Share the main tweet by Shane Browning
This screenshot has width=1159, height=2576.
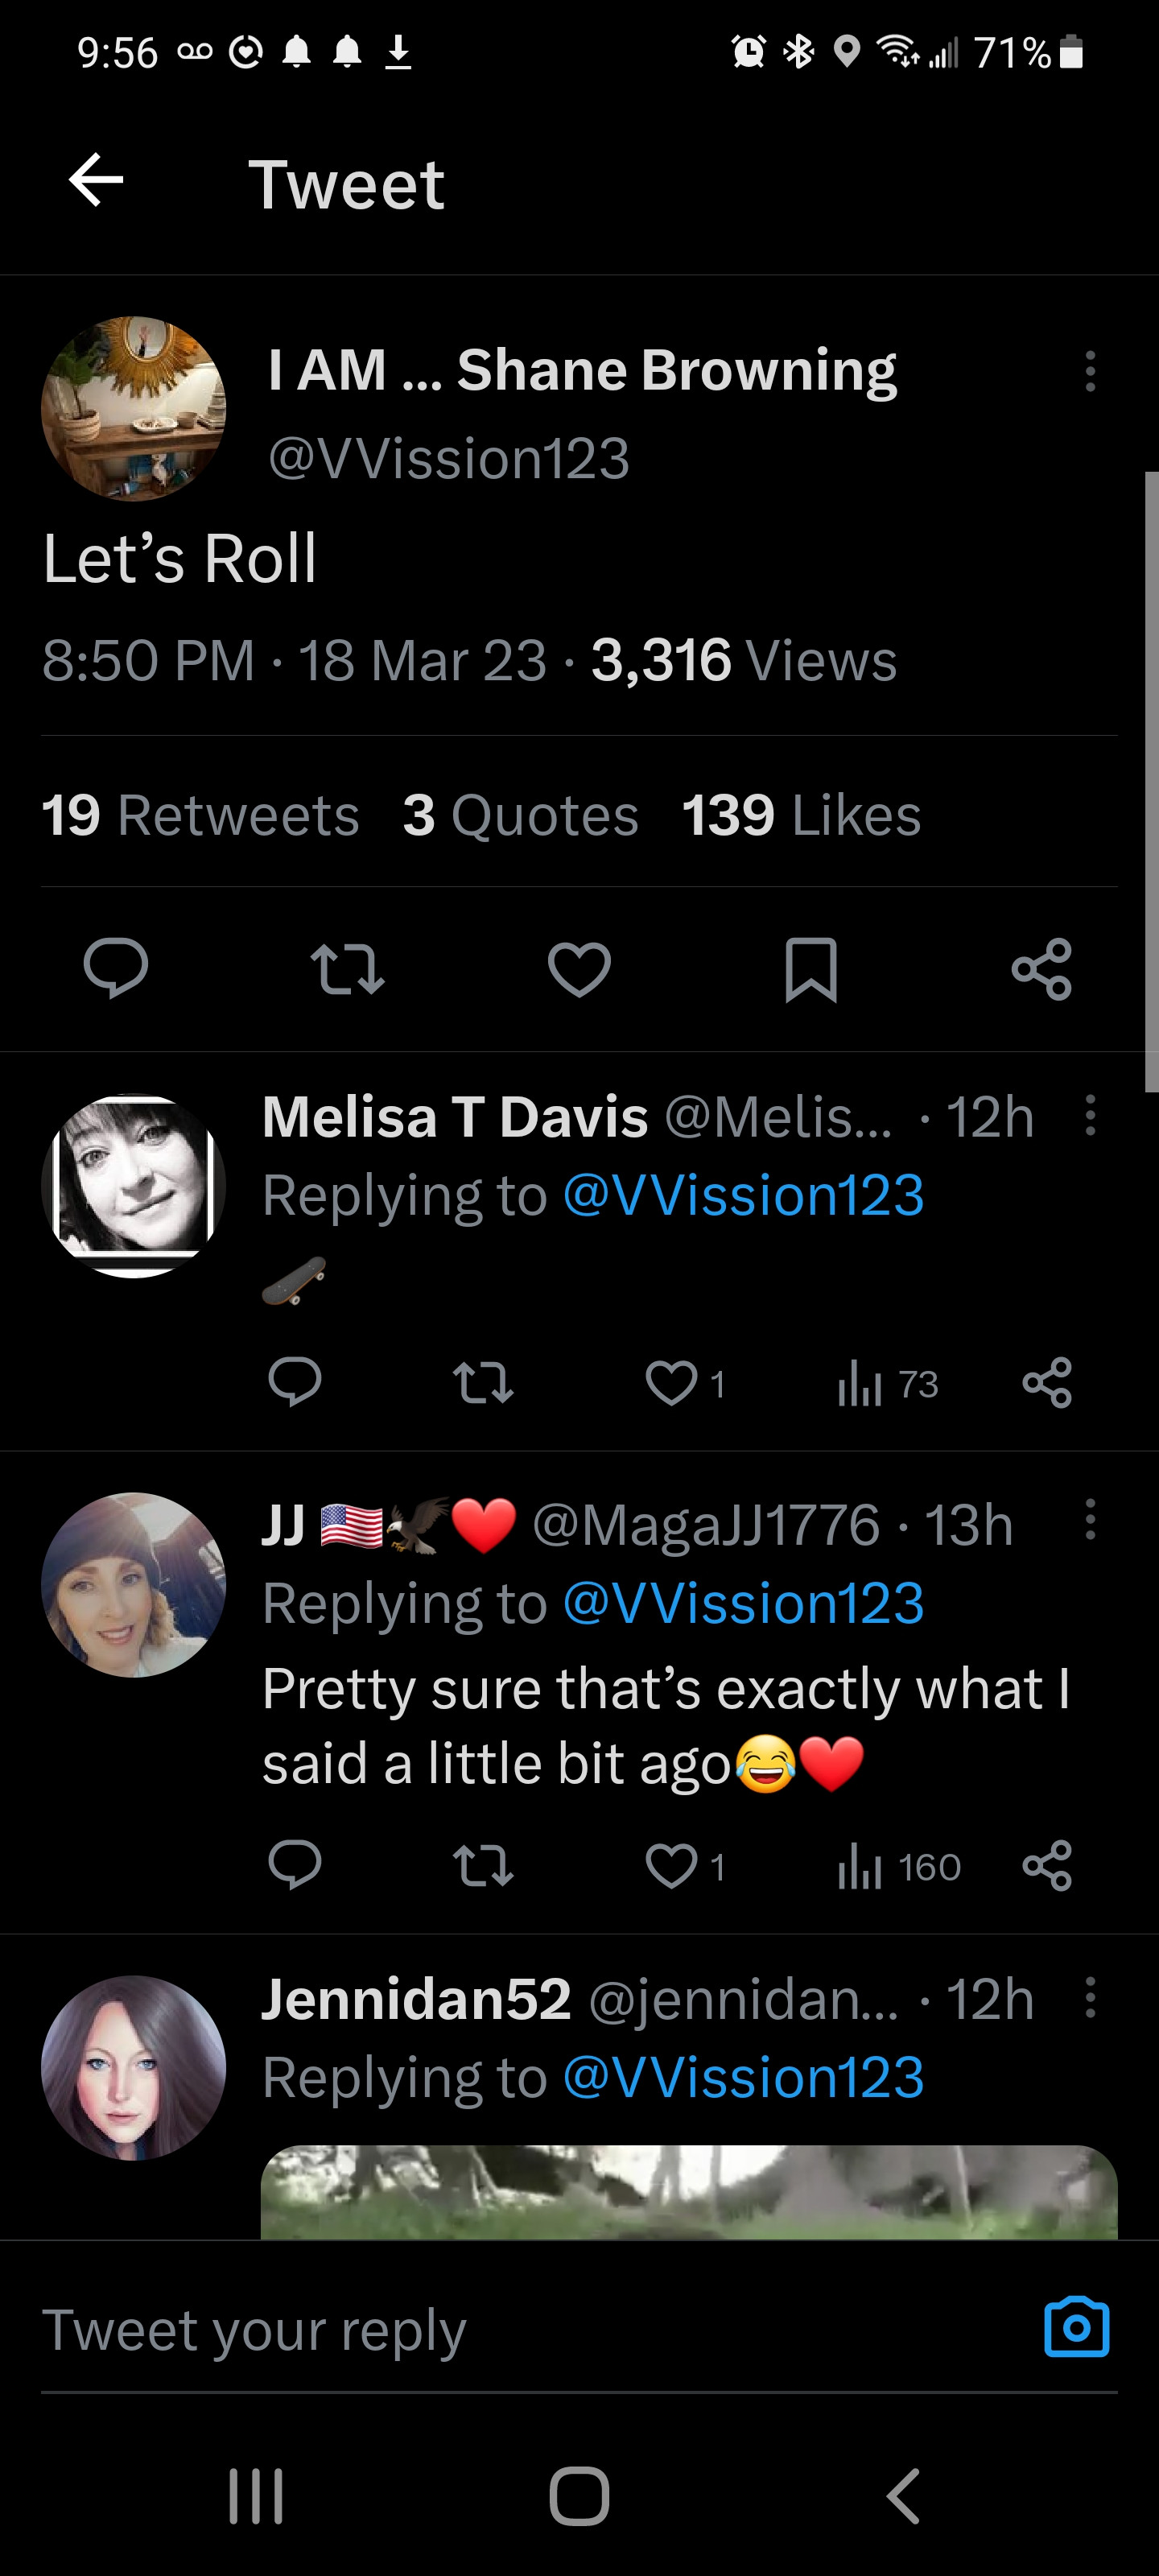pyautogui.click(x=1041, y=968)
